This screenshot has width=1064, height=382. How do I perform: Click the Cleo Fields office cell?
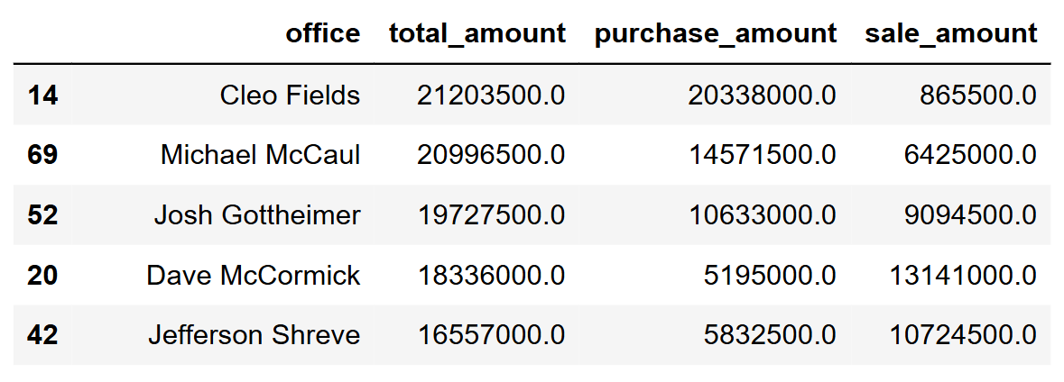click(x=290, y=95)
